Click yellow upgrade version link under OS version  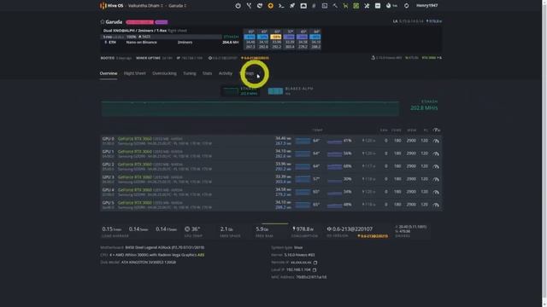pyautogui.click(x=373, y=236)
